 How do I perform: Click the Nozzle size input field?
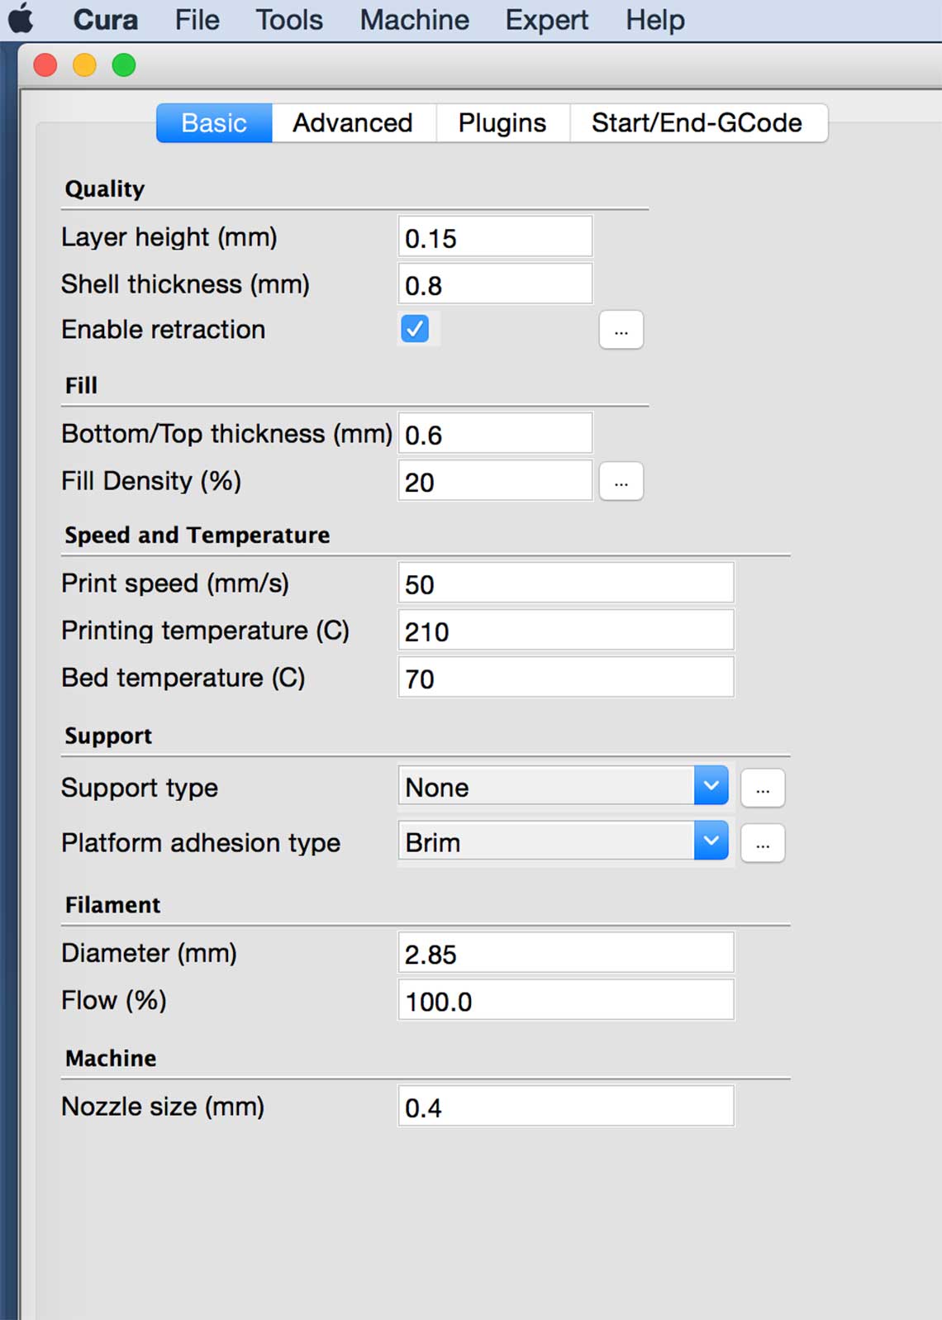[x=566, y=1107]
